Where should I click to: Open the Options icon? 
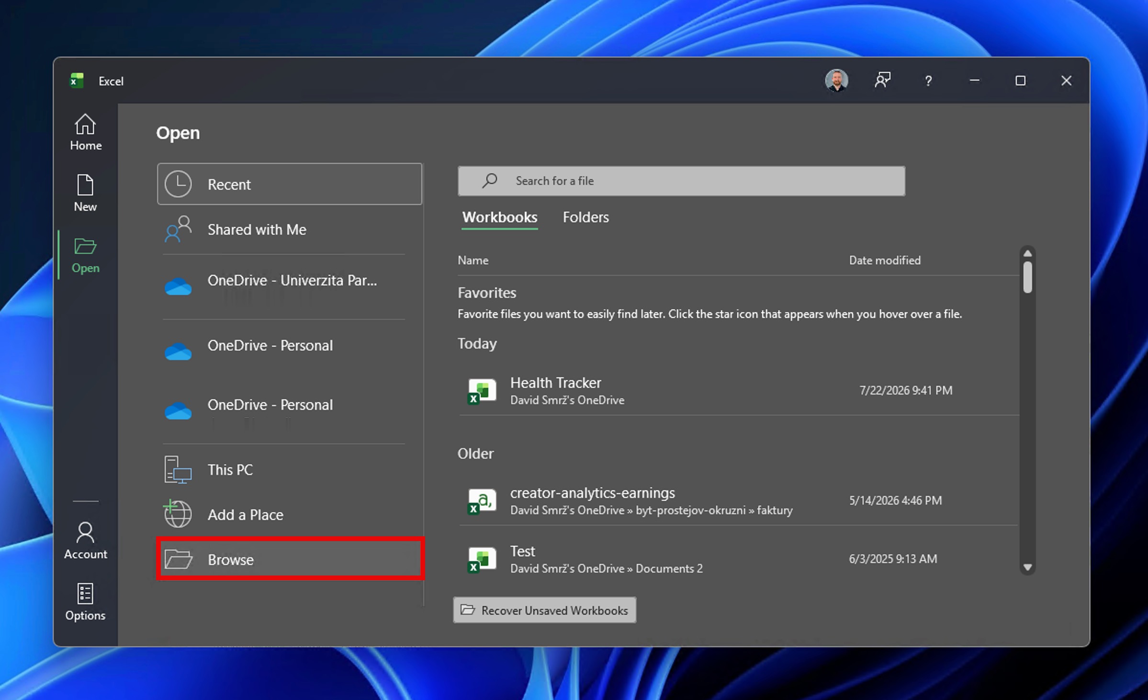85,594
